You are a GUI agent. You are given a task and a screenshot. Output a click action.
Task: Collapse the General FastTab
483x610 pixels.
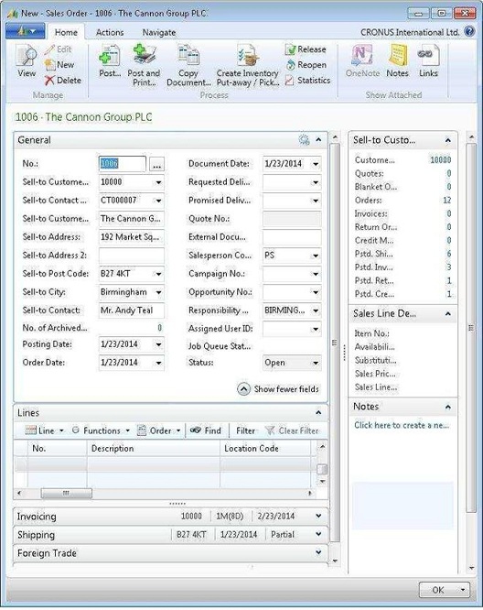click(x=318, y=139)
